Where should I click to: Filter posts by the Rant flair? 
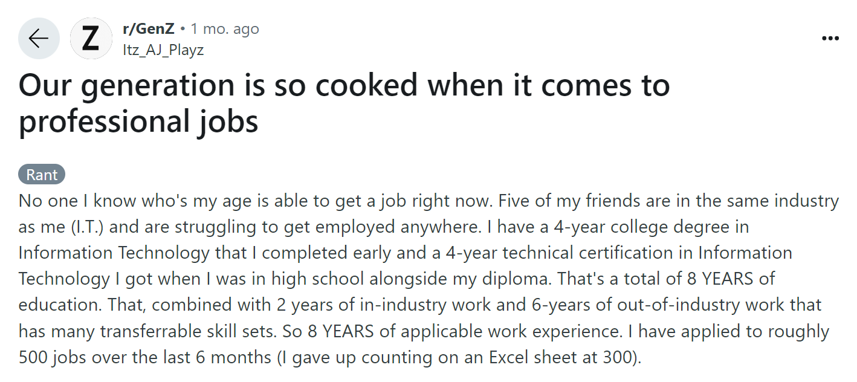pos(42,175)
